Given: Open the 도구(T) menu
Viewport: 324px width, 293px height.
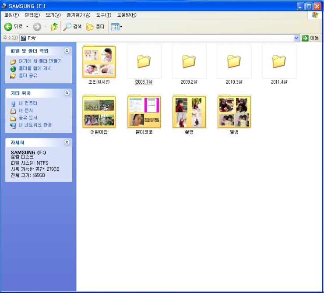Looking at the screenshot, I should (103, 15).
